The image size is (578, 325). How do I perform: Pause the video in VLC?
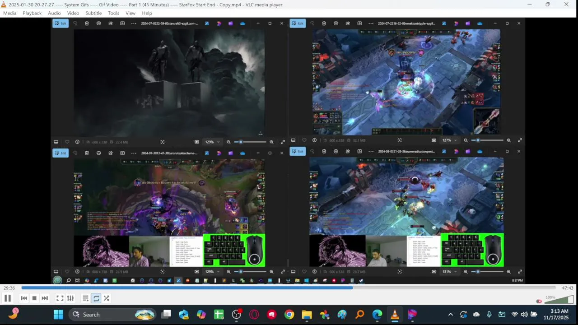click(8, 298)
